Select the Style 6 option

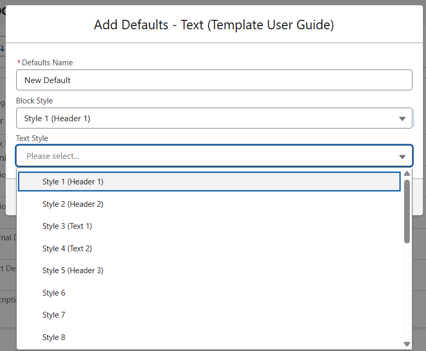tap(54, 293)
